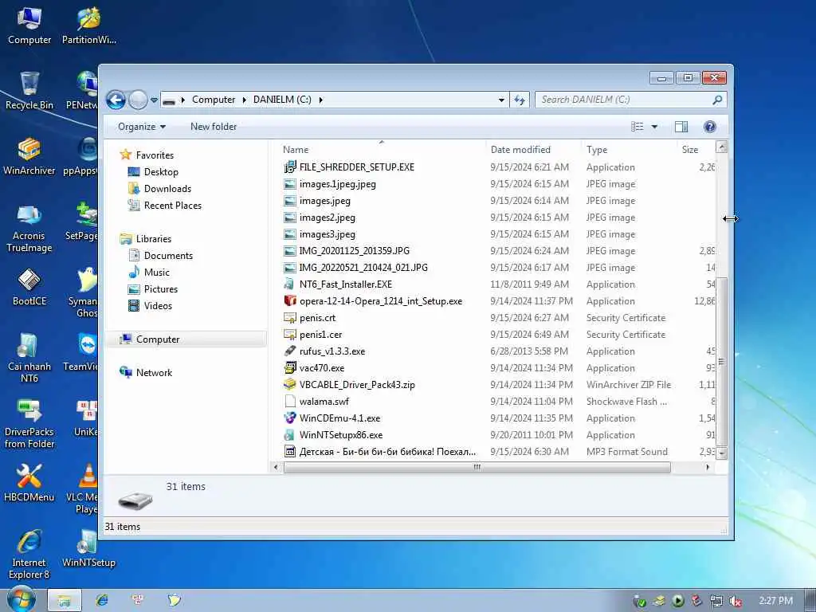Open Internet Explorer 8 desktop icon
This screenshot has height=612, width=816.
pos(29,555)
